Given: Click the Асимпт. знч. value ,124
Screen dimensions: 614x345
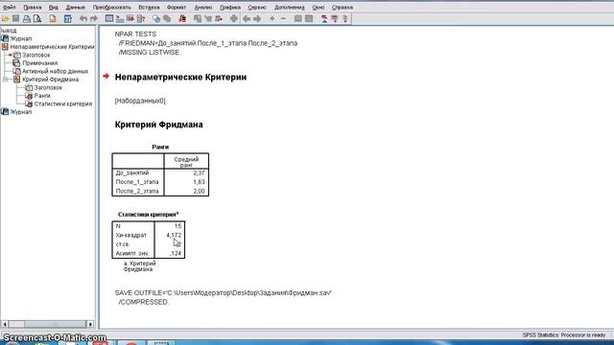Looking at the screenshot, I should (176, 253).
